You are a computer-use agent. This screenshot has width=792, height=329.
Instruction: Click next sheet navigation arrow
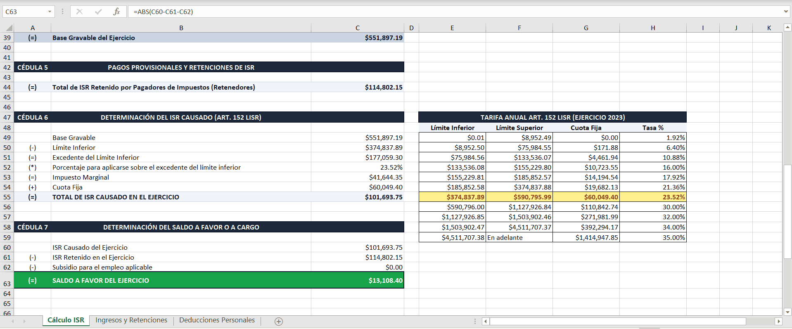pos(24,321)
